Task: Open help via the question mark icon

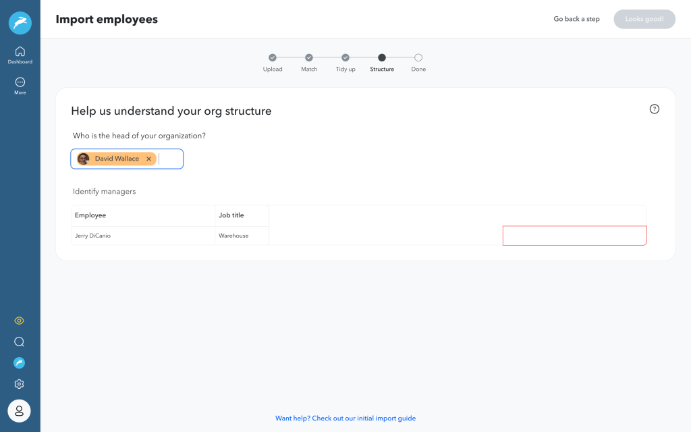Action: point(654,109)
